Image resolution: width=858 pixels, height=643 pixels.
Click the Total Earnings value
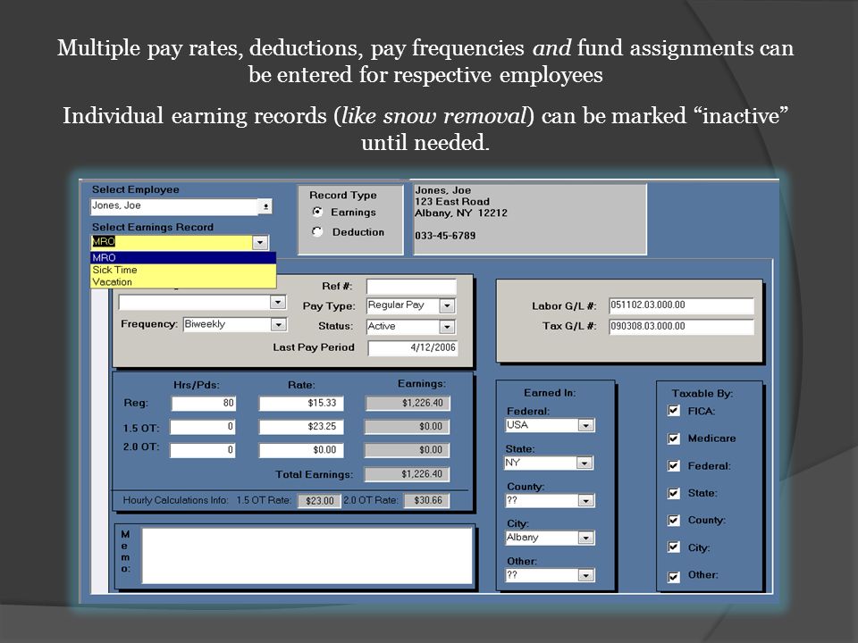[x=408, y=474]
